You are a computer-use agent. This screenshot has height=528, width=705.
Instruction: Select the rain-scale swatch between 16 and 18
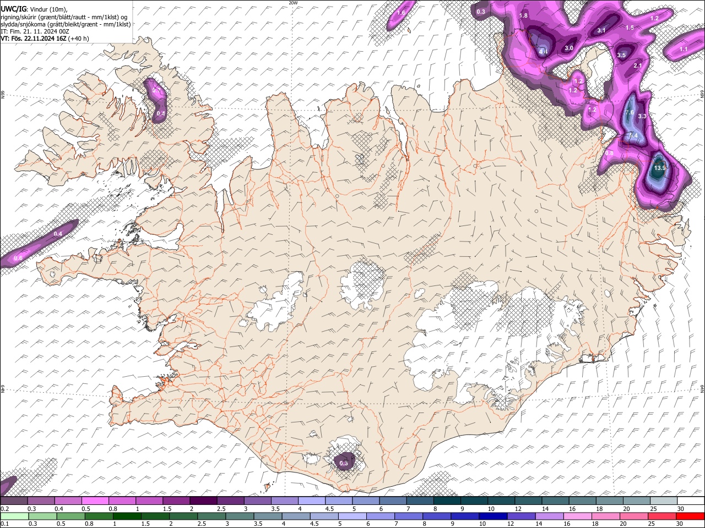tap(578, 516)
